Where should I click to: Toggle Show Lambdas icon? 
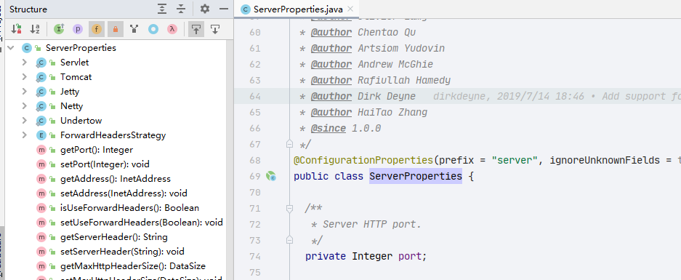pyautogui.click(x=172, y=29)
